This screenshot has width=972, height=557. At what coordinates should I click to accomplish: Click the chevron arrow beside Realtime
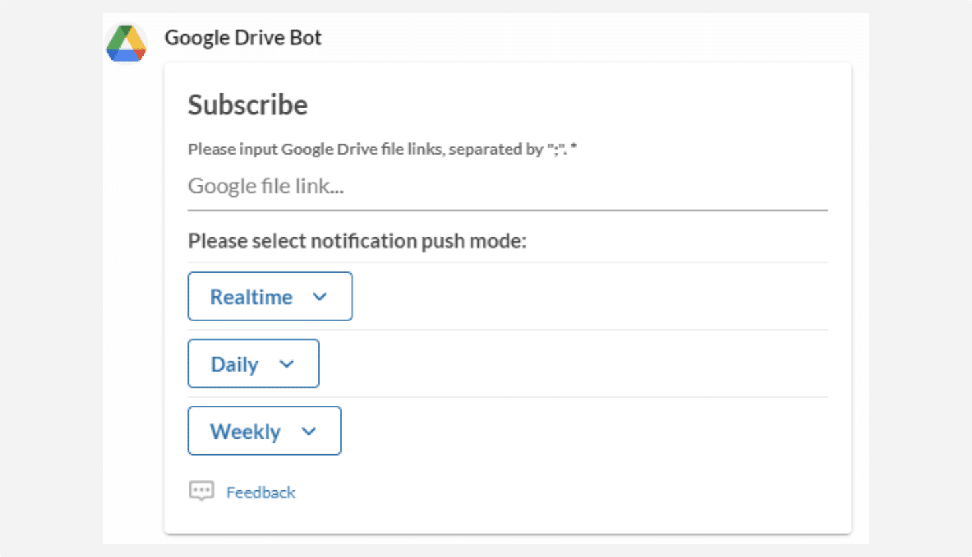(x=320, y=297)
